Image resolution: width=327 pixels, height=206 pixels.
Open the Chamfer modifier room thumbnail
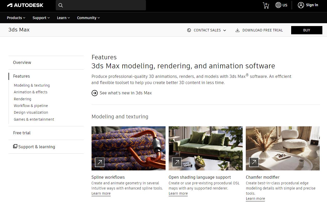(283, 148)
